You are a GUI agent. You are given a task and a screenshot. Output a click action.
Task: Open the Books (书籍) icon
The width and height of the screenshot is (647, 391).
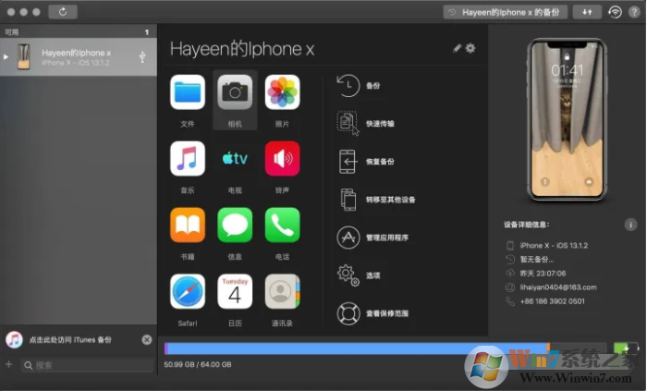point(188,225)
